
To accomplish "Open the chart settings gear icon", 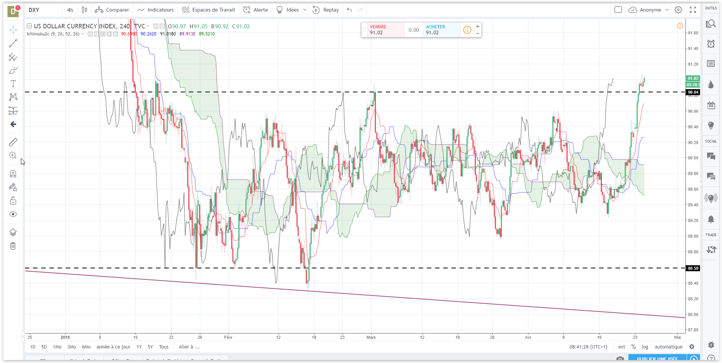I will (678, 10).
